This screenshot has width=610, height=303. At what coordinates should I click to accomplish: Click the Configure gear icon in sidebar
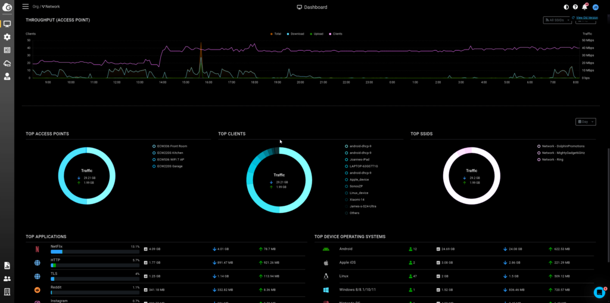pos(7,37)
